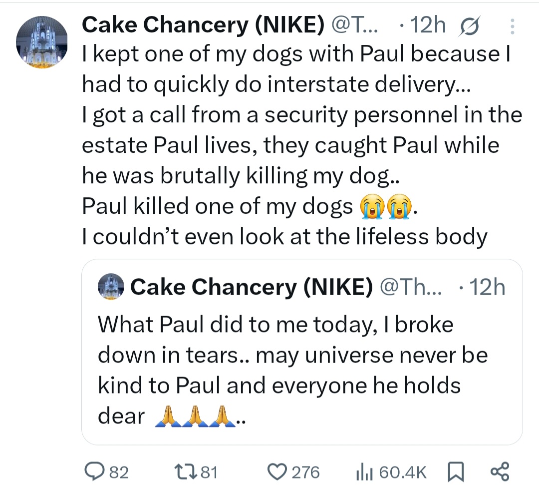
Task: Click the truncated @T... handle on main tweet
Action: tap(354, 25)
